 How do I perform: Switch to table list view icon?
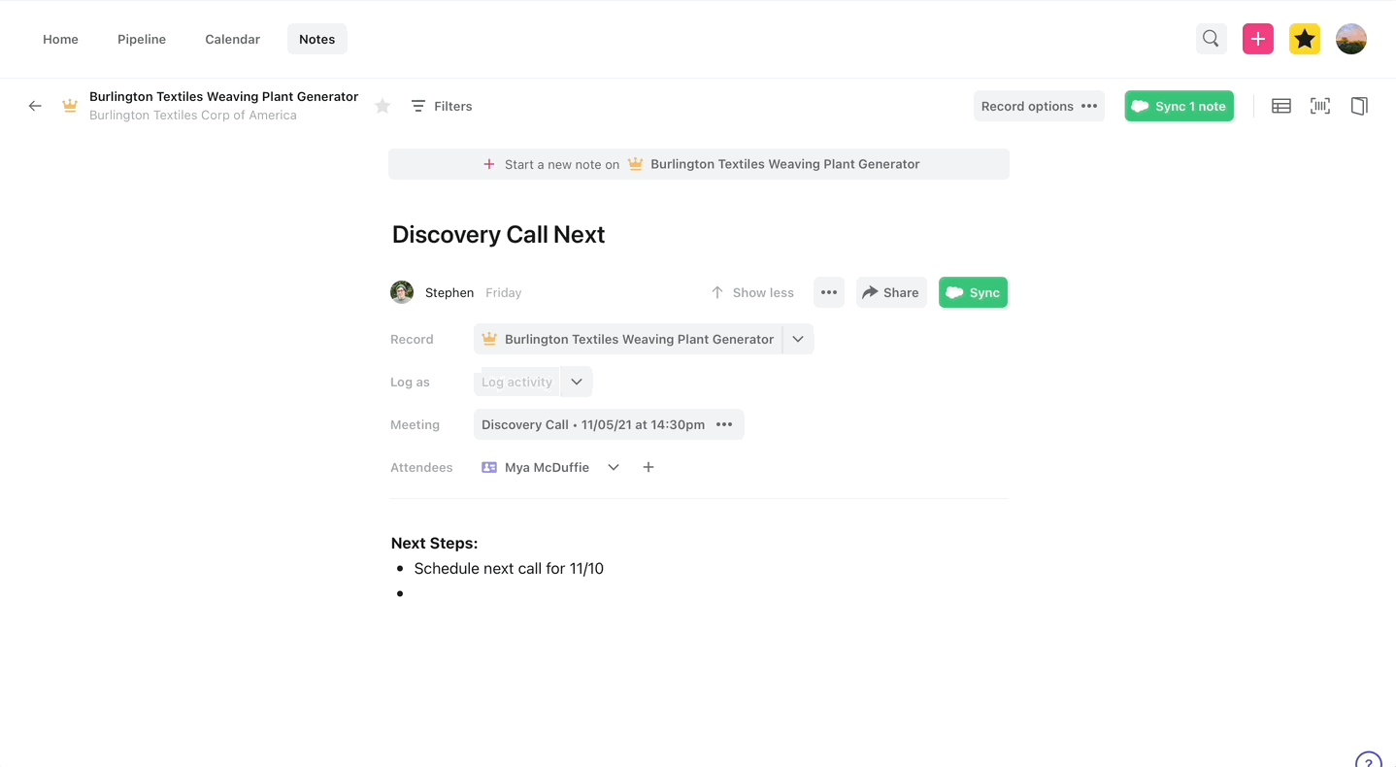[x=1281, y=106]
